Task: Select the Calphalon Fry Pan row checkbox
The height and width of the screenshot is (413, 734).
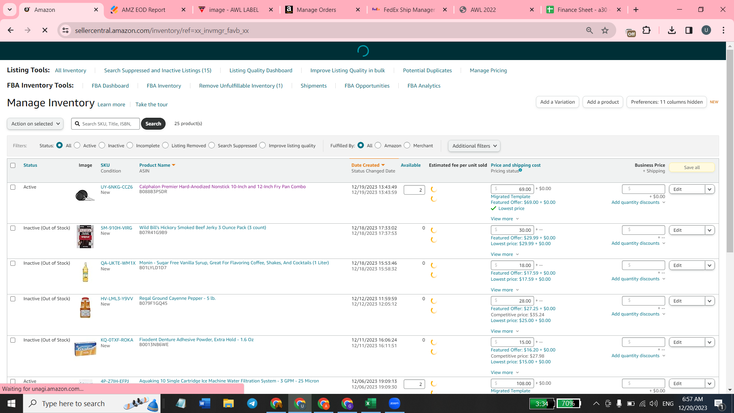Action: pos(13,187)
